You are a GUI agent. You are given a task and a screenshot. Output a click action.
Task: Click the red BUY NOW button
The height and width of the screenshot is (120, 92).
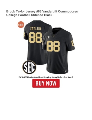tap(46, 83)
